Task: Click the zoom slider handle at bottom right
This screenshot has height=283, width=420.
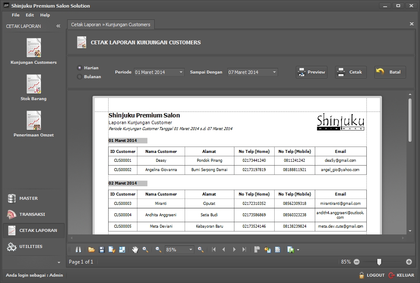Action: coord(379,262)
